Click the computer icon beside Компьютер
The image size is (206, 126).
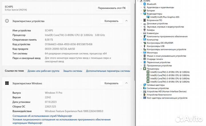[x=145, y=40]
